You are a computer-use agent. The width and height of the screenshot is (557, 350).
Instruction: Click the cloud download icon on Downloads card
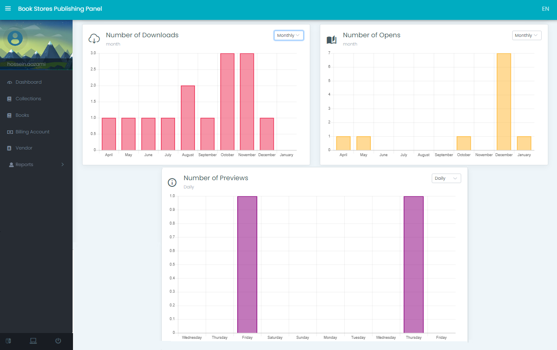(94, 39)
